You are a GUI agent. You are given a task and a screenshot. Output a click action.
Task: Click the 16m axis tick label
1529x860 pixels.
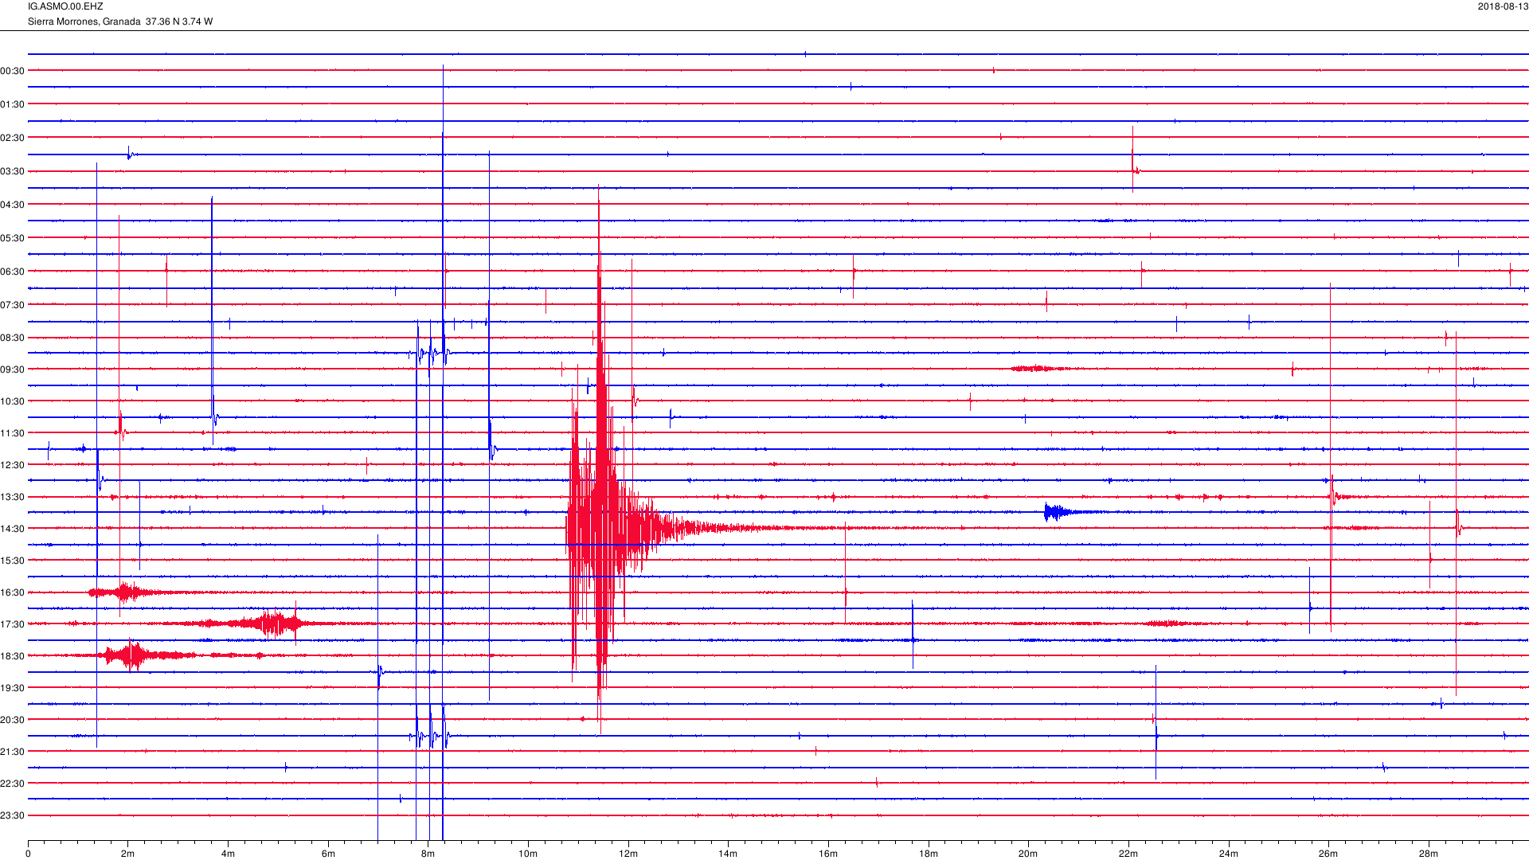pyautogui.click(x=828, y=854)
